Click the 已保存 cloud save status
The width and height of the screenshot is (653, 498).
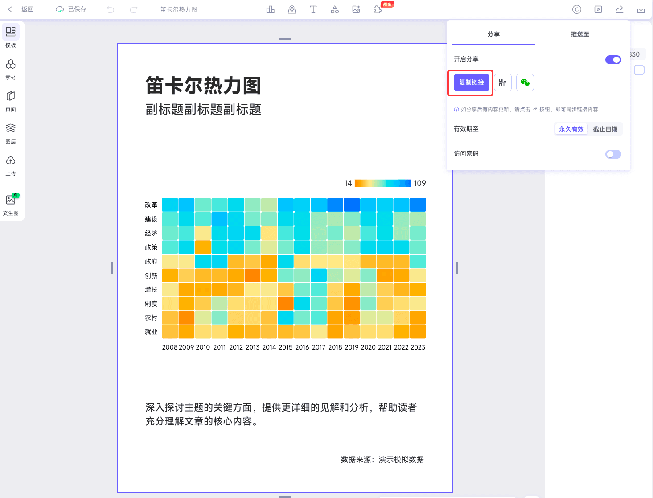[71, 9]
